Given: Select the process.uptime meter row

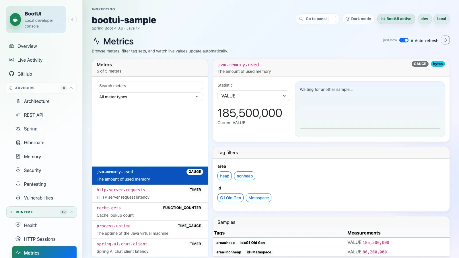Looking at the screenshot, I should coord(150,230).
